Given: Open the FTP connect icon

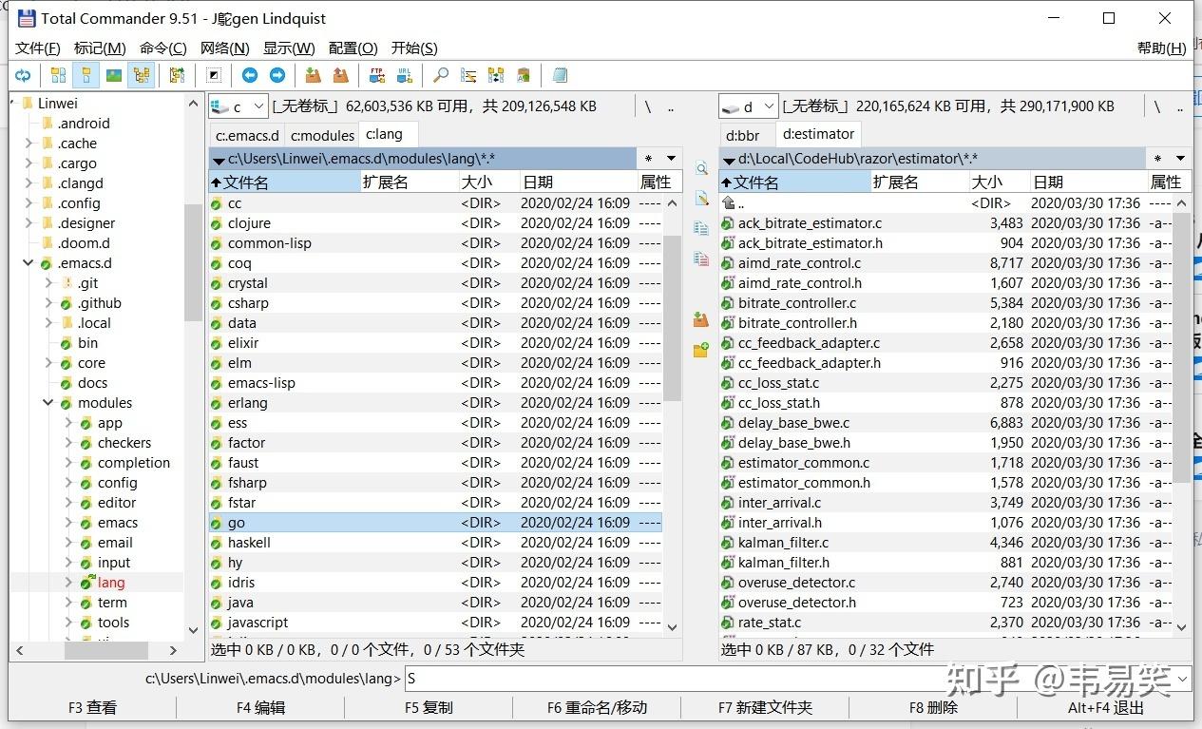Looking at the screenshot, I should (x=377, y=75).
